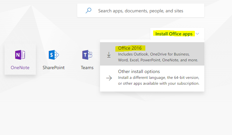Click the search magnifier icon

89,11
